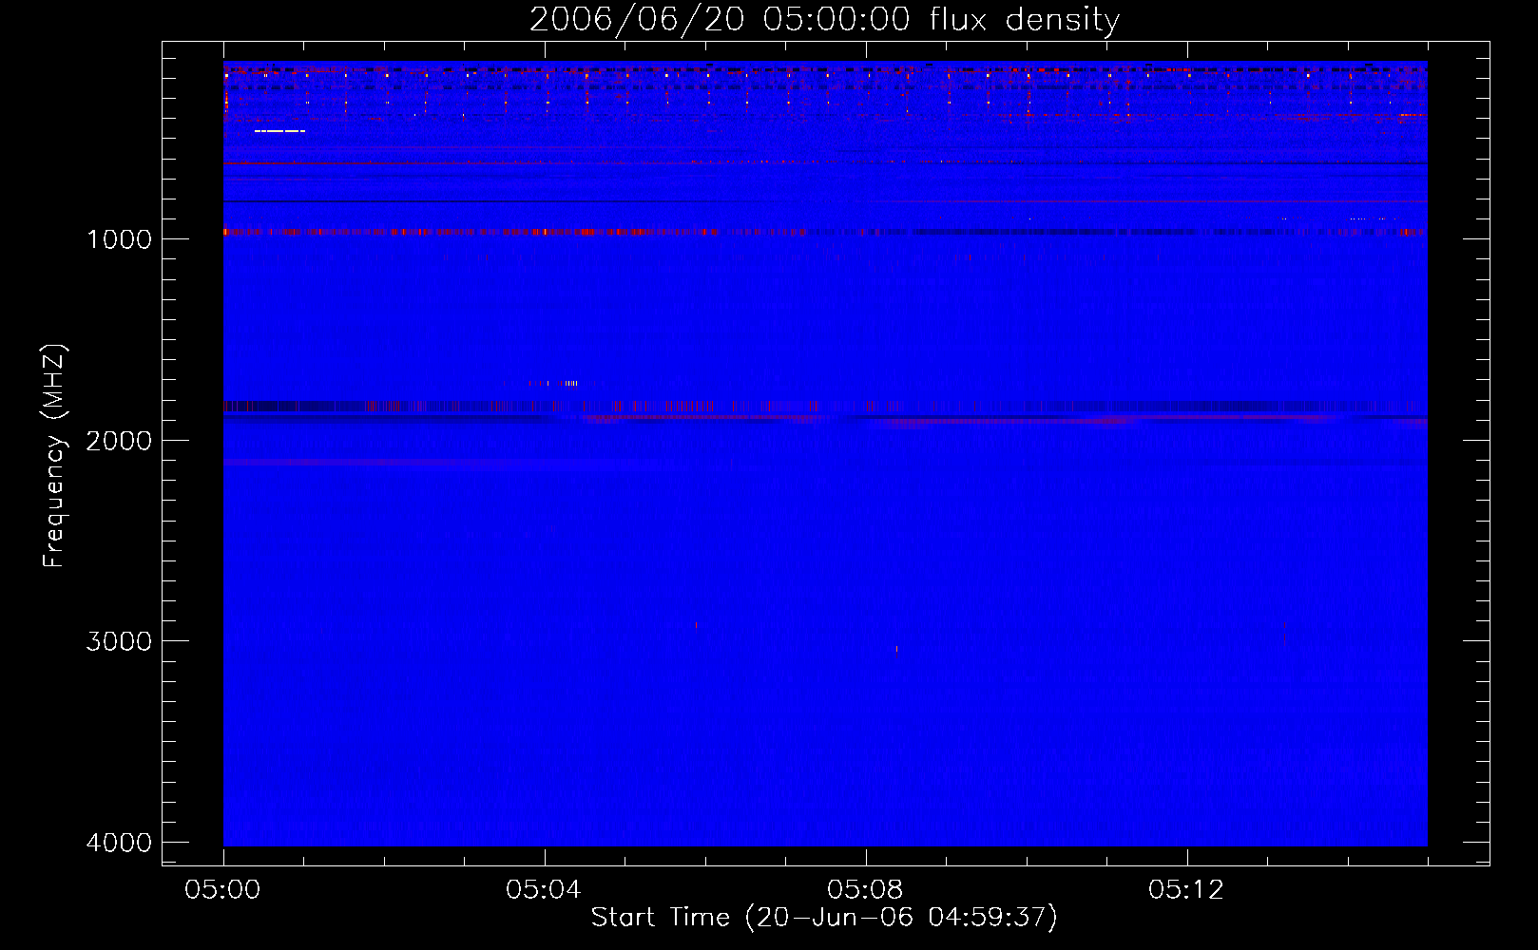This screenshot has height=950, width=1538.
Task: Click the 2000 frequency tick label
Action: click(119, 441)
